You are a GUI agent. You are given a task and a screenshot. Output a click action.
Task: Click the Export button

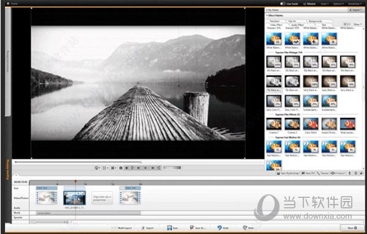pos(148,228)
